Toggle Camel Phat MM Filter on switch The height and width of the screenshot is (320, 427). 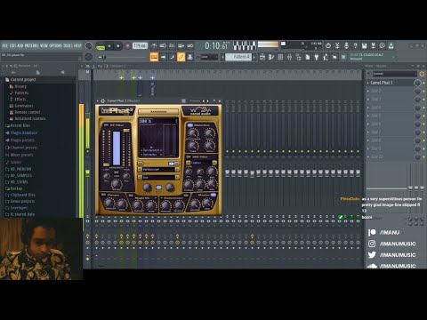coord(188,156)
